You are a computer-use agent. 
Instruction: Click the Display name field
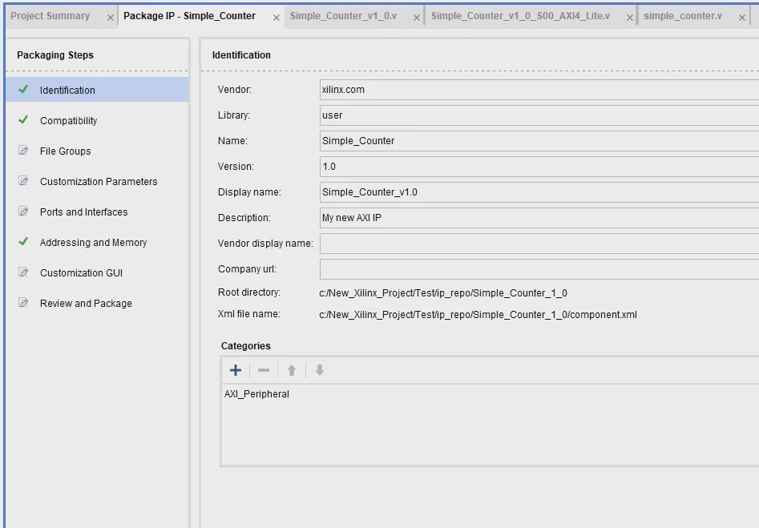539,192
